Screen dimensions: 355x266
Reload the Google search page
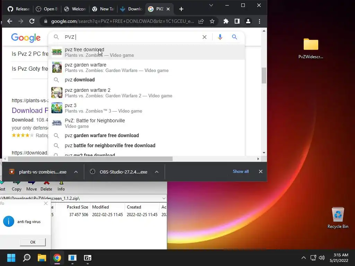click(x=32, y=21)
